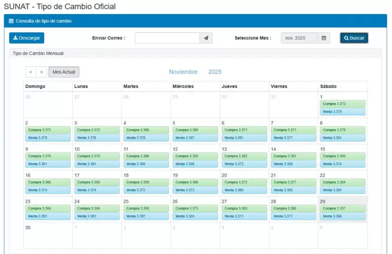Open the Seleccione Mes date field
The height and width of the screenshot is (254, 392).
(299, 38)
